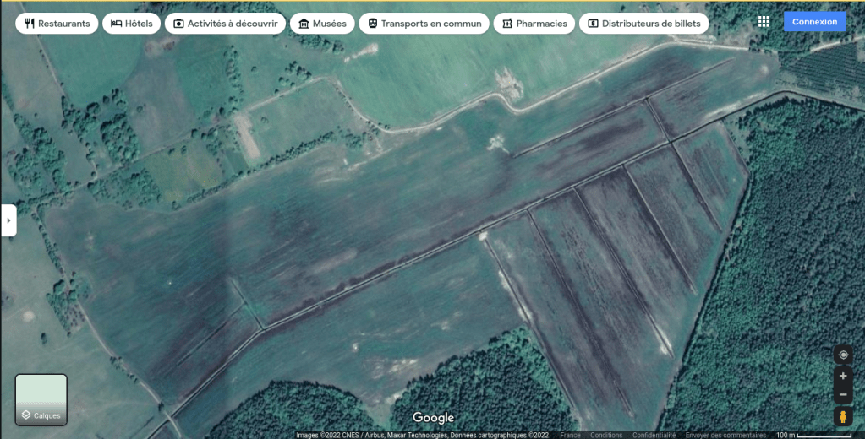The width and height of the screenshot is (865, 439).
Task: Show Hôtels on the map
Action: (131, 24)
